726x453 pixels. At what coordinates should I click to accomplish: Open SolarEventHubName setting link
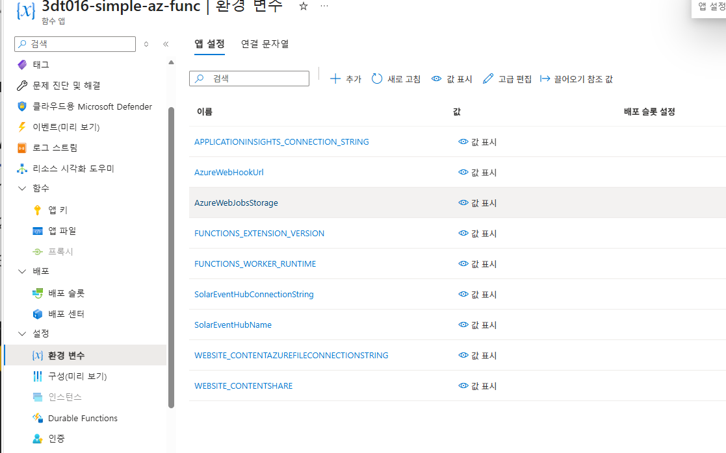pyautogui.click(x=233, y=325)
